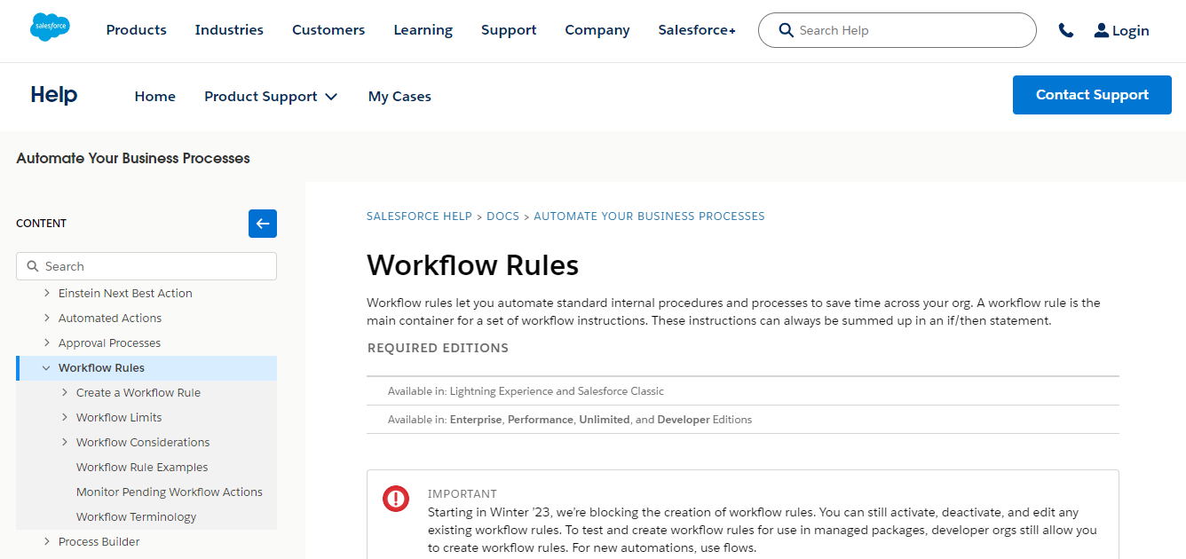Open Workflow Terminology topic
This screenshot has width=1186, height=559.
(136, 516)
